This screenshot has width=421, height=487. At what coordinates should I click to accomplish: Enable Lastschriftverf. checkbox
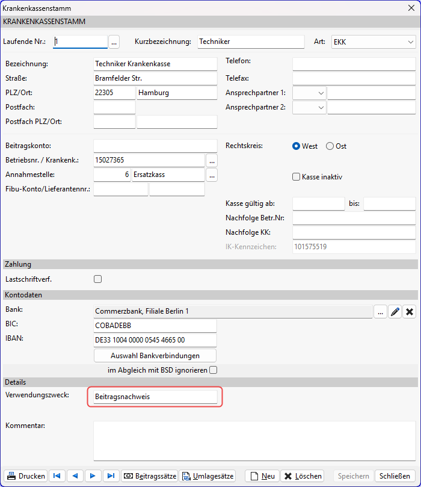[97, 279]
